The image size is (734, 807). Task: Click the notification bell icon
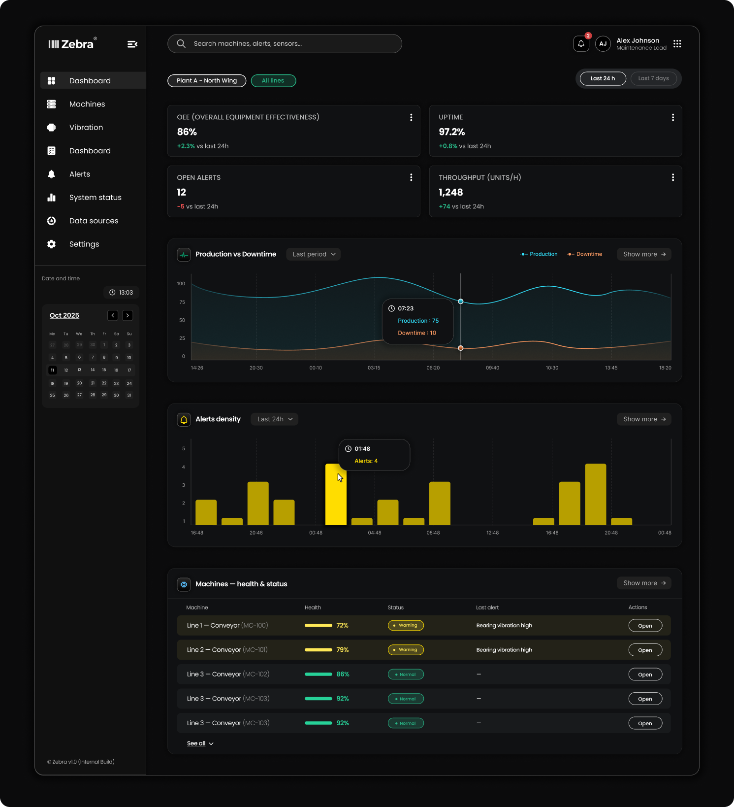(581, 44)
